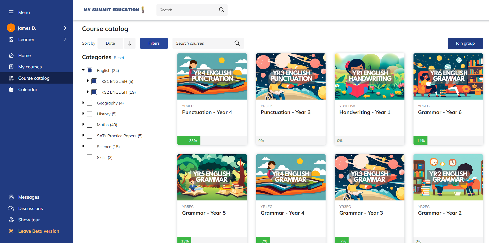Open the YR1 English Handwriting thumbnail
The width and height of the screenshot is (489, 243).
point(370,76)
